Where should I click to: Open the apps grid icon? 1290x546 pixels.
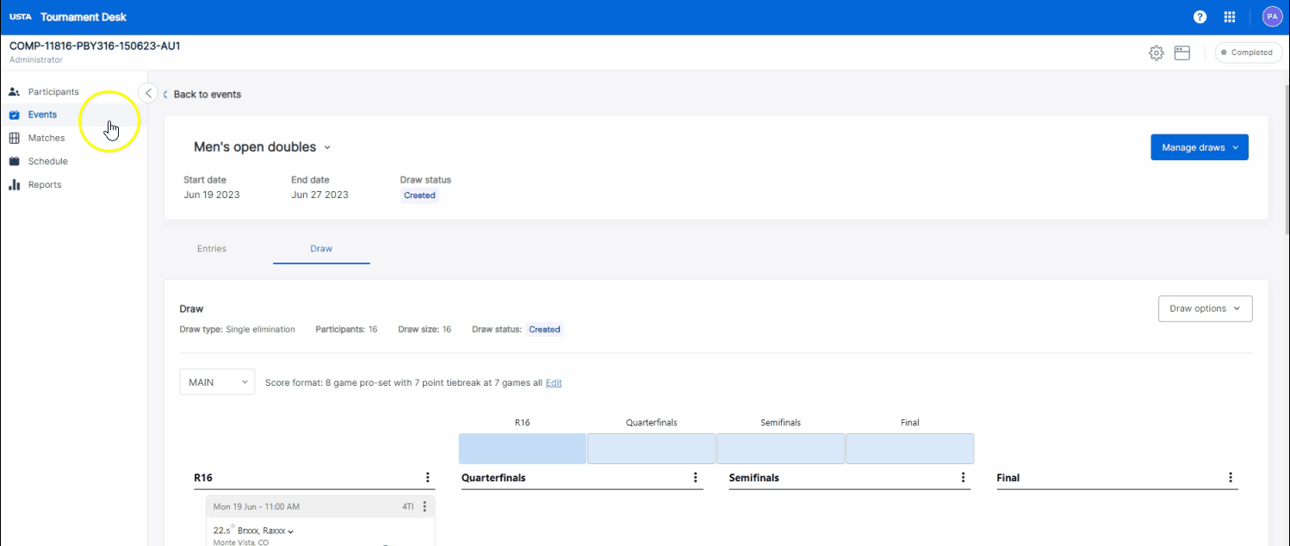1230,16
